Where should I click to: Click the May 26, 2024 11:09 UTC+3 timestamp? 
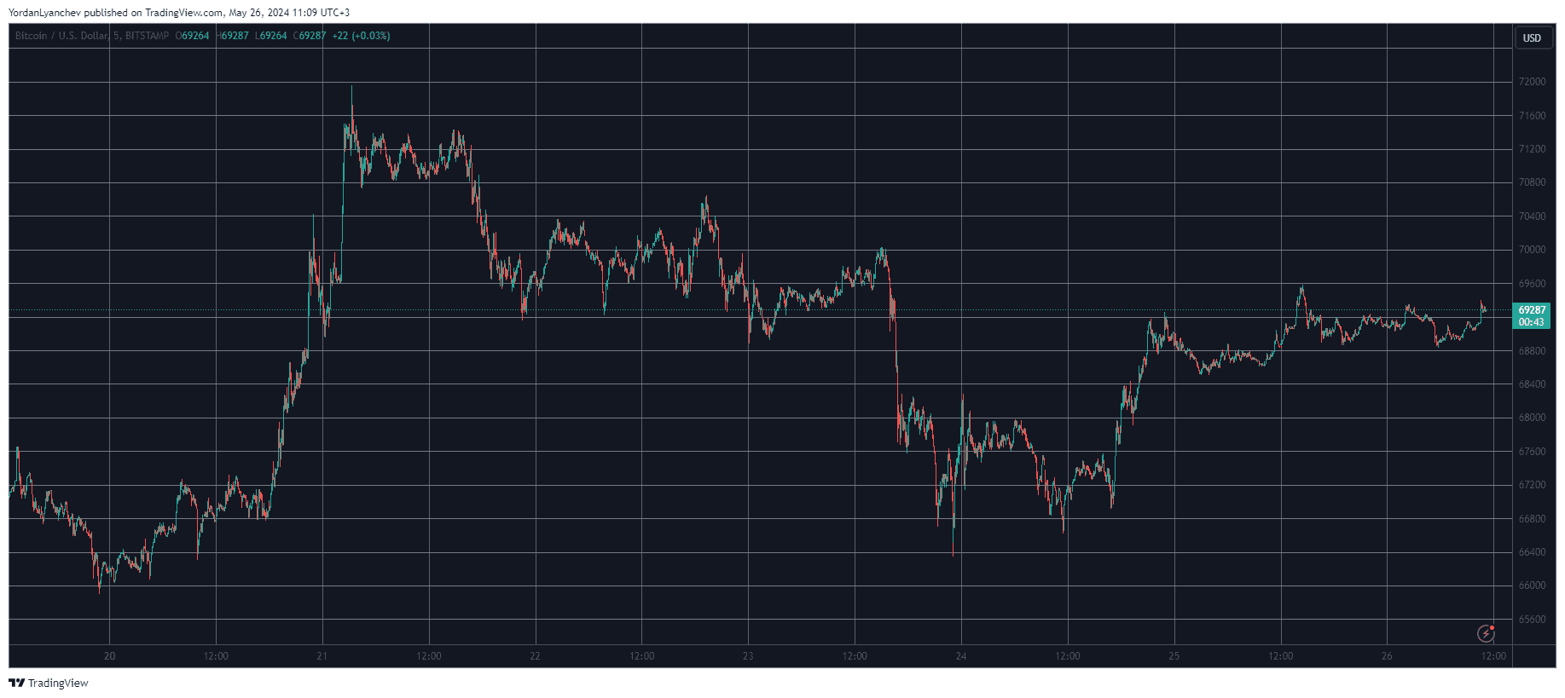coord(289,13)
